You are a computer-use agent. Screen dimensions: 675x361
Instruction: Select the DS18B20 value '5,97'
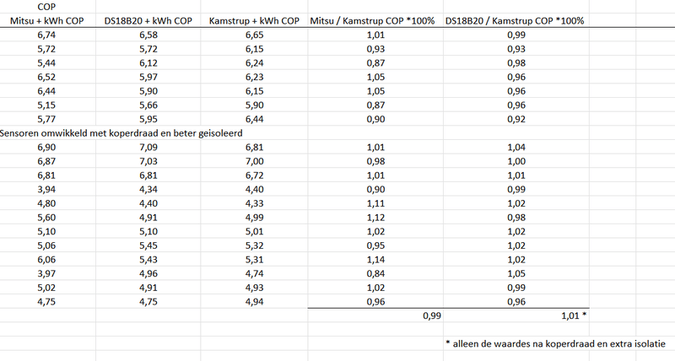pyautogui.click(x=148, y=77)
